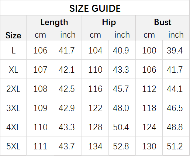Select the Hip column header
Viewport: 190px width, 156px height.
[x=109, y=22]
